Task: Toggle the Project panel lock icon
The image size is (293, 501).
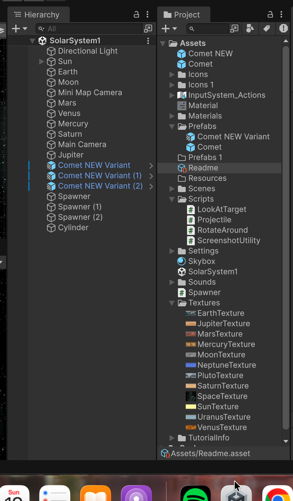Action: coord(270,14)
